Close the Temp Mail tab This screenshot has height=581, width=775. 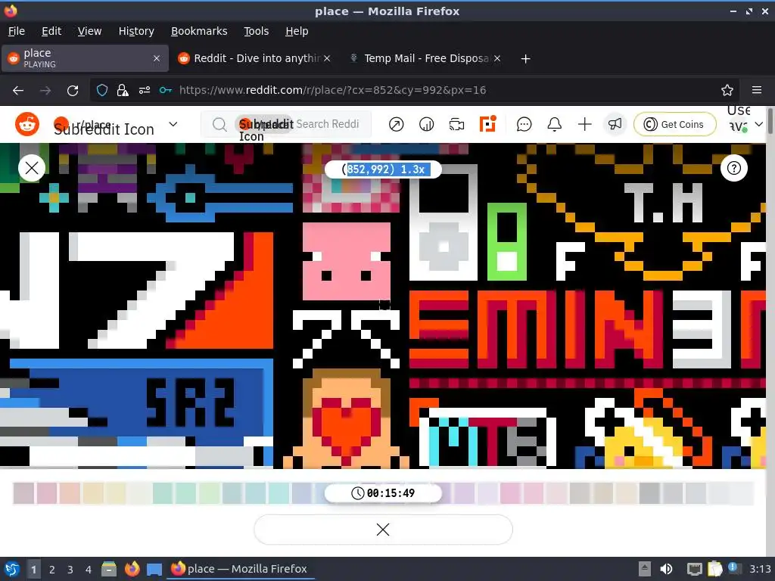pos(497,58)
